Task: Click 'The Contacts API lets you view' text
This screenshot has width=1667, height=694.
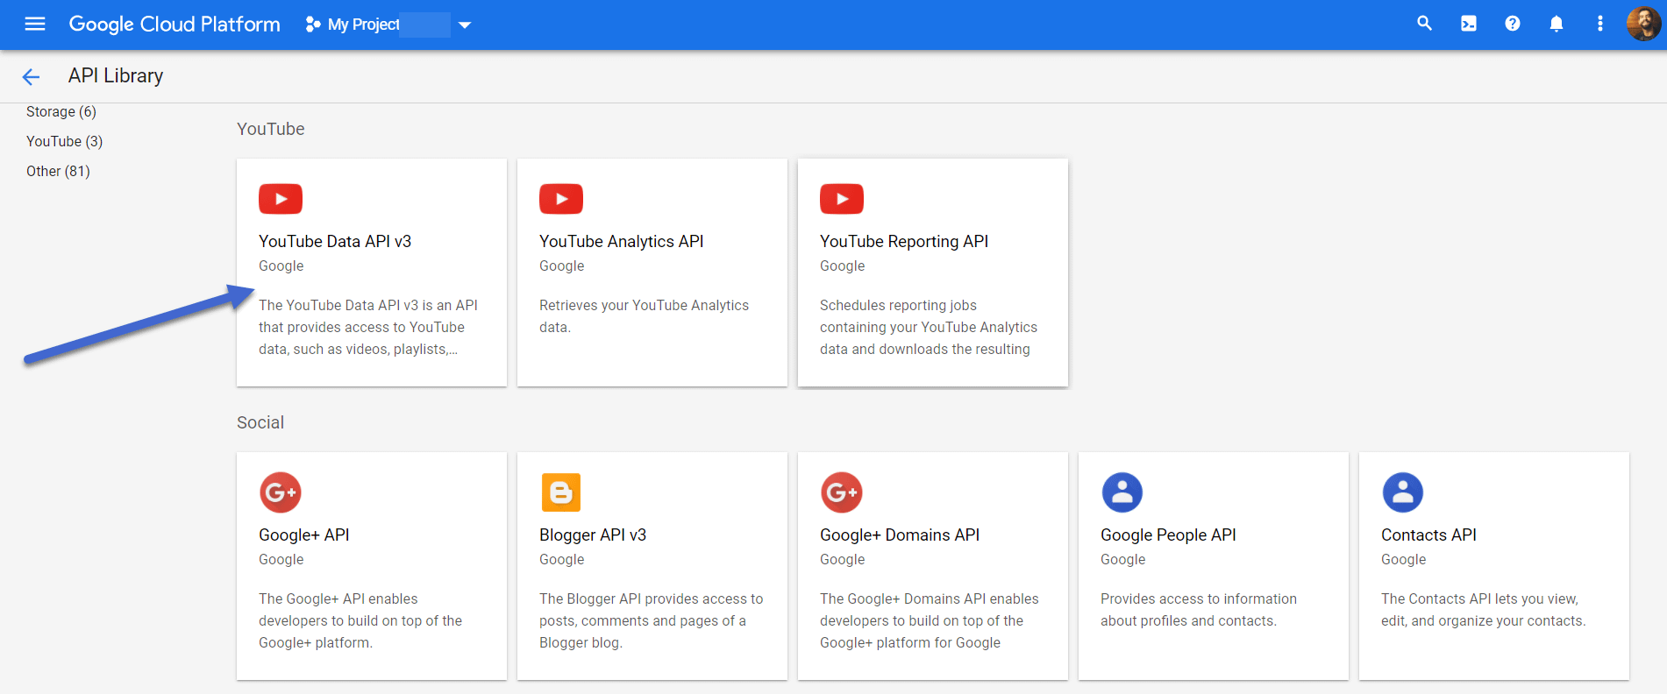Action: point(1484,609)
